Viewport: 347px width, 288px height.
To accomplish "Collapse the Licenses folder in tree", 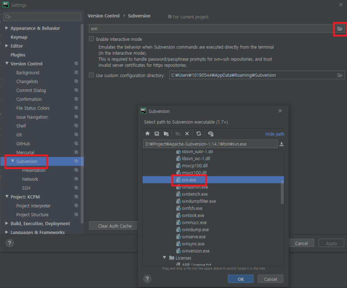I will (164, 257).
